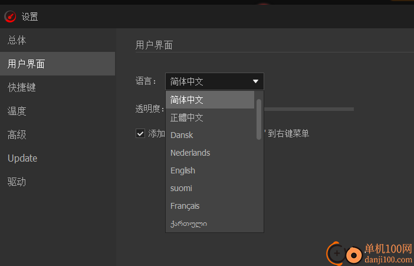Choose 正體中文 from the language list
Screen dimensions: 414x266
210,117
